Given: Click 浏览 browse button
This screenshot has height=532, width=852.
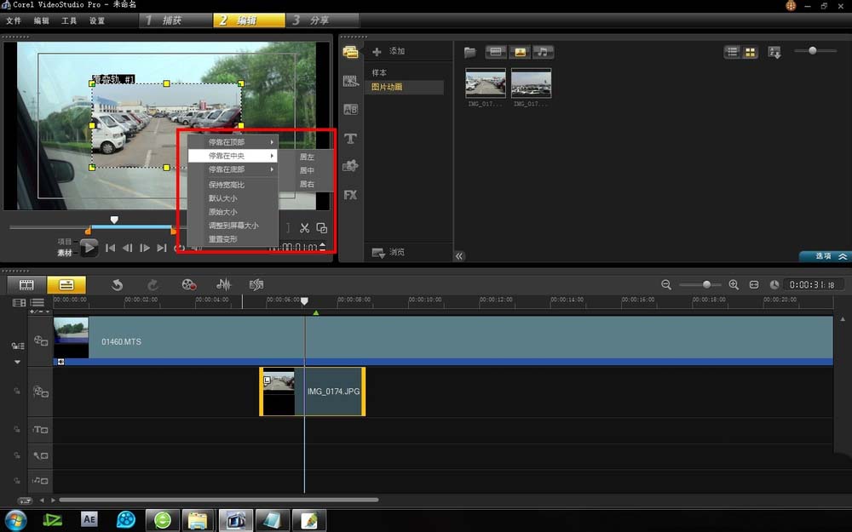Looking at the screenshot, I should click(x=389, y=253).
